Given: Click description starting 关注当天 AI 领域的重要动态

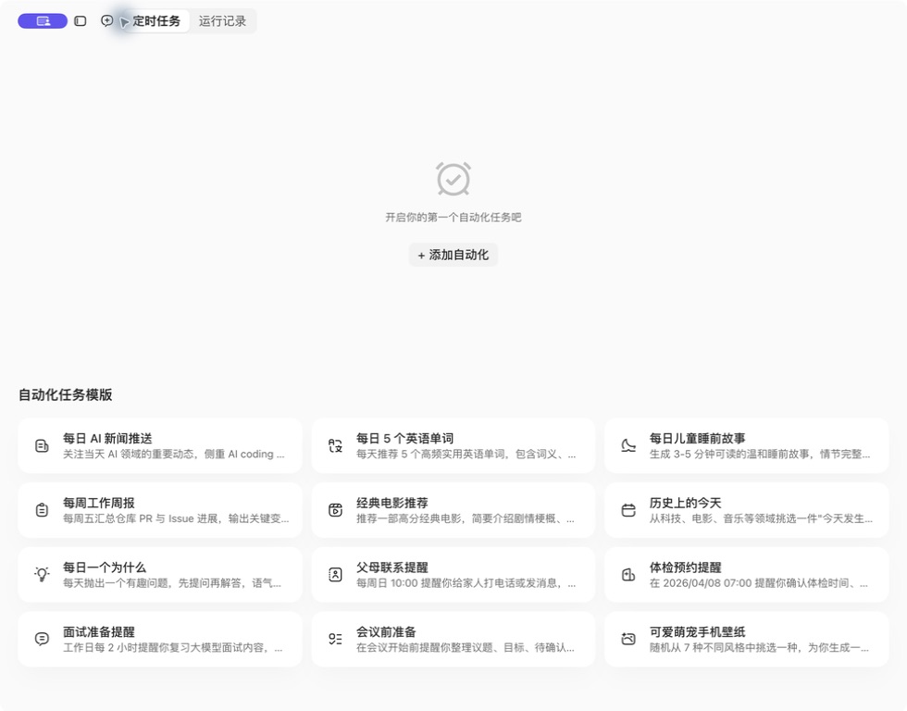Looking at the screenshot, I should pyautogui.click(x=174, y=455).
